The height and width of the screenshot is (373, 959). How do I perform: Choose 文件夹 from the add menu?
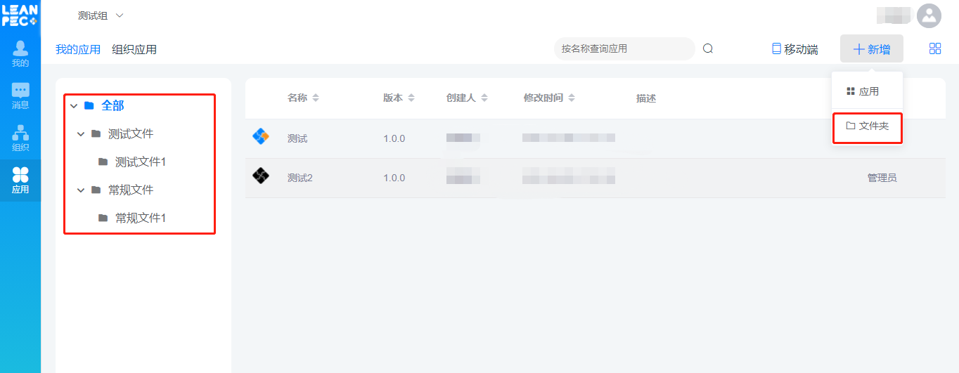[x=868, y=126]
